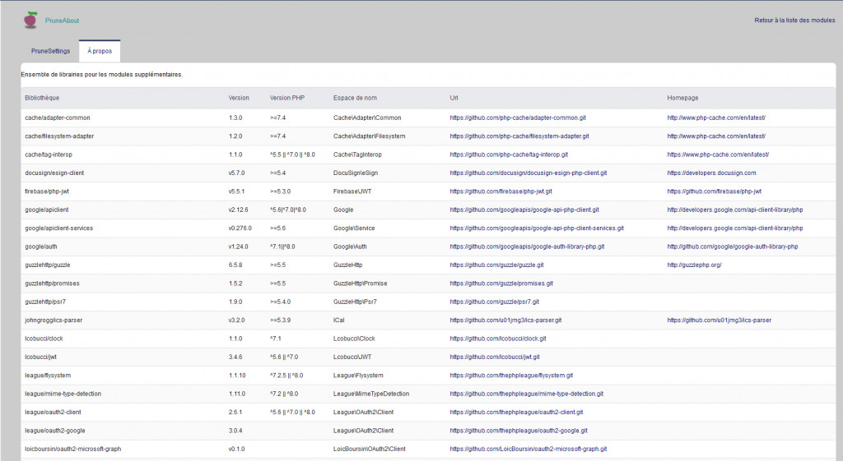Visit the guzzlephp.org homepage link
The width and height of the screenshot is (843, 461).
click(x=694, y=265)
